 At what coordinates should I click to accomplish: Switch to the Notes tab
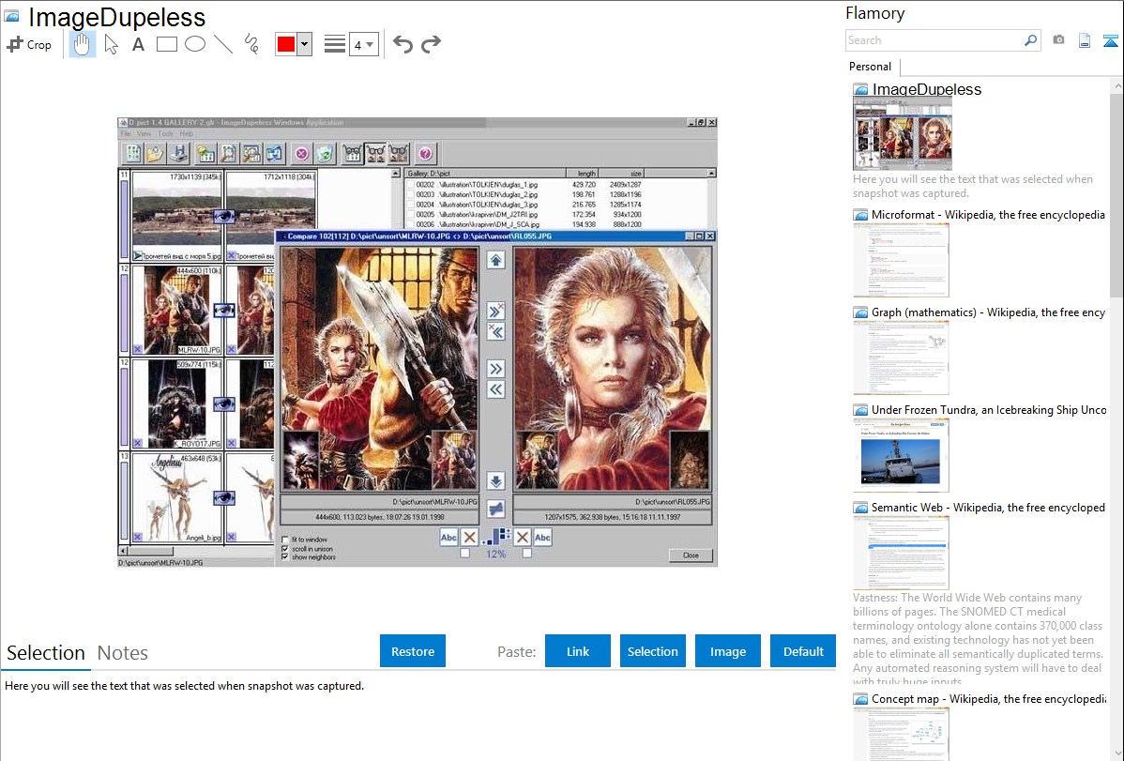click(x=123, y=653)
